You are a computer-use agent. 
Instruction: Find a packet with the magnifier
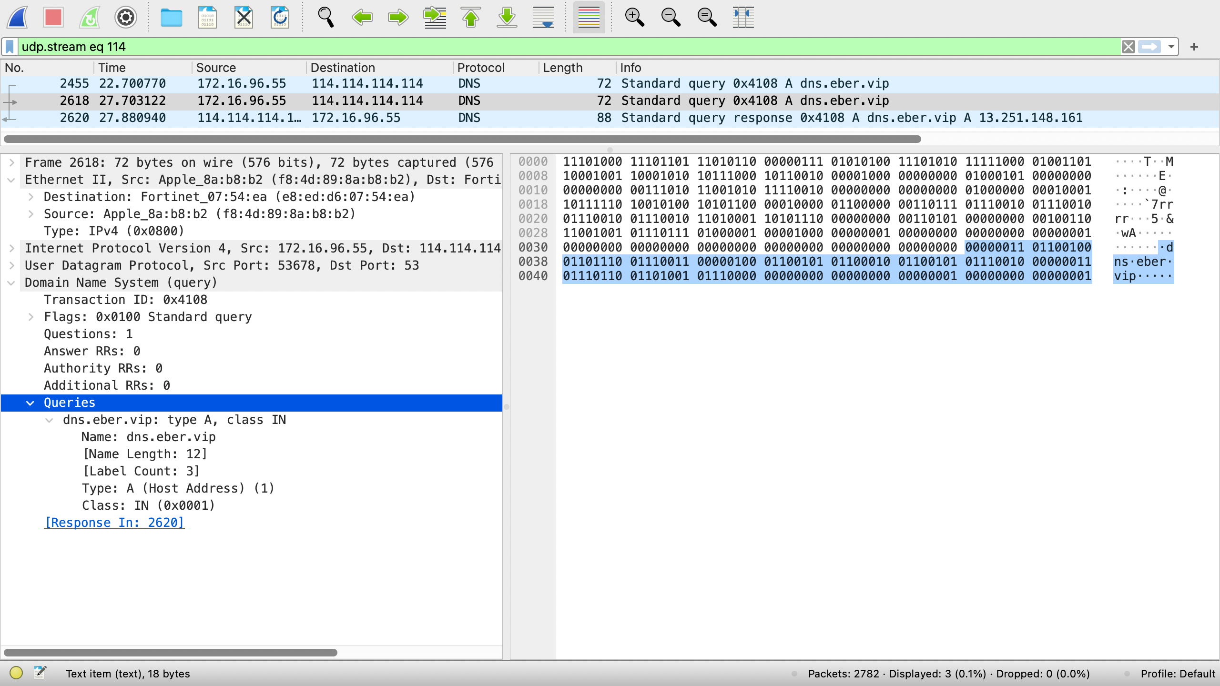[326, 18]
